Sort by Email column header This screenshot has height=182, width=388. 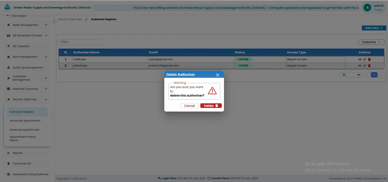[153, 52]
